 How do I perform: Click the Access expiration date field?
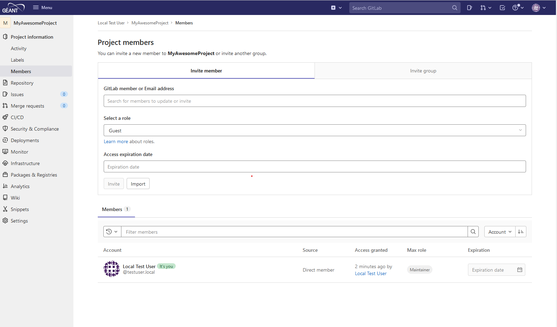[x=315, y=166]
